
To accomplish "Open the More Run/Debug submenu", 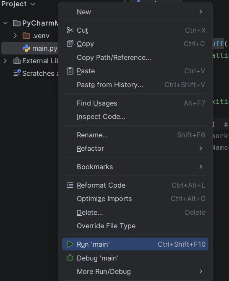I will (x=135, y=271).
